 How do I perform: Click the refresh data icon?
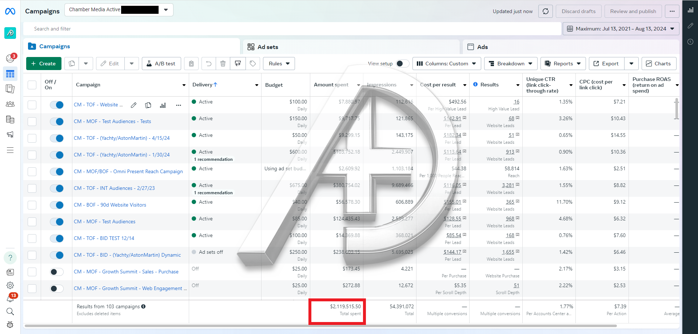pos(545,11)
